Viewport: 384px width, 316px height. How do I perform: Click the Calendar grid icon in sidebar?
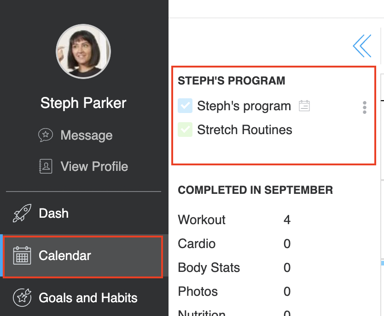[22, 255]
